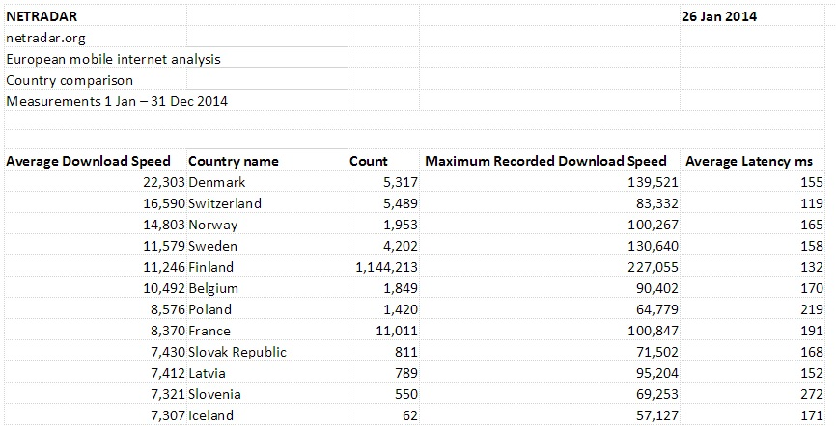Click the European mobile internet analysis cell
The height and width of the screenshot is (426, 836).
click(x=113, y=59)
